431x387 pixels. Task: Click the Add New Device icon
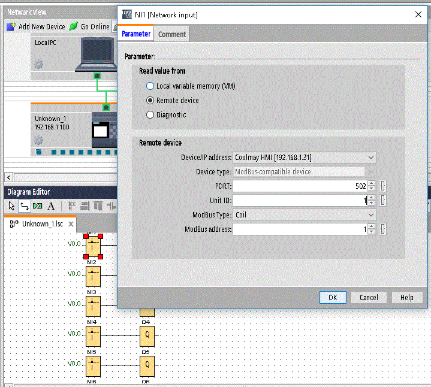point(11,26)
